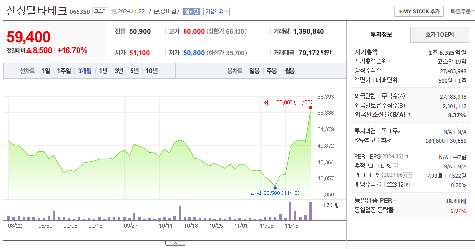The width and height of the screenshot is (475, 249).
Task: Open the 빠른주문 dropdown
Action: click(x=462, y=11)
